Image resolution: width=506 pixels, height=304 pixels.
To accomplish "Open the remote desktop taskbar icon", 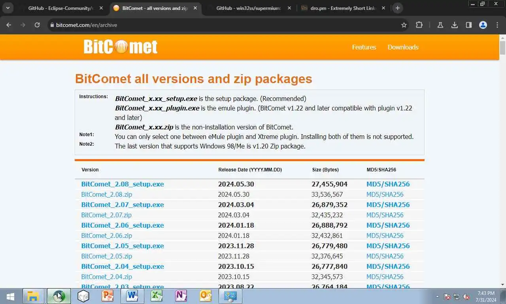I will click(x=230, y=296).
